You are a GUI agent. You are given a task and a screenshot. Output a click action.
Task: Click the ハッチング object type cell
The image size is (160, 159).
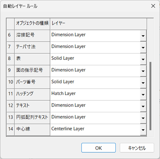pyautogui.click(x=32, y=95)
